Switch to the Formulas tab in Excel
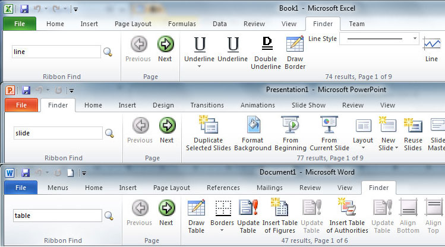The width and height of the screenshot is (445, 247). 182,24
